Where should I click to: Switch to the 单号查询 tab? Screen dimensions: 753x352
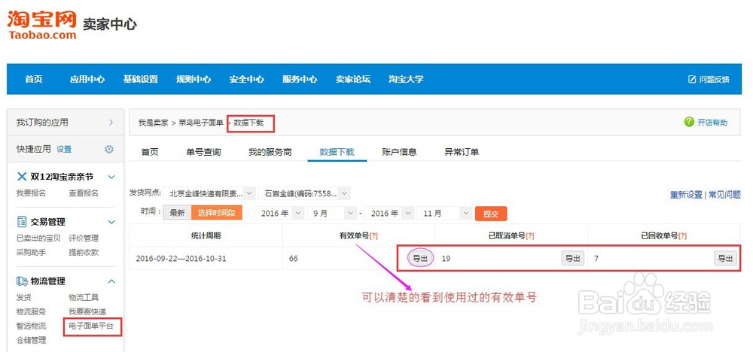click(x=203, y=152)
